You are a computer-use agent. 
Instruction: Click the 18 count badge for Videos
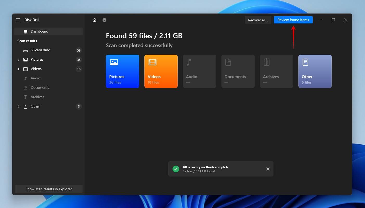click(x=79, y=69)
